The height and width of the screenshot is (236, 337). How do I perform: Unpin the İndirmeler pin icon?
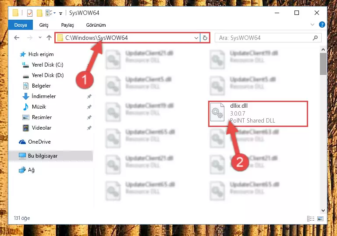coord(89,96)
